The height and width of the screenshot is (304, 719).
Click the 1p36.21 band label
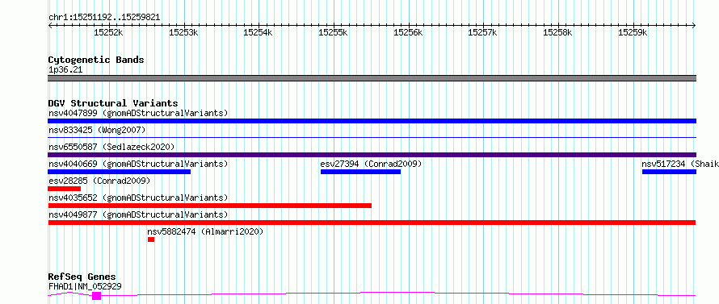pos(65,70)
